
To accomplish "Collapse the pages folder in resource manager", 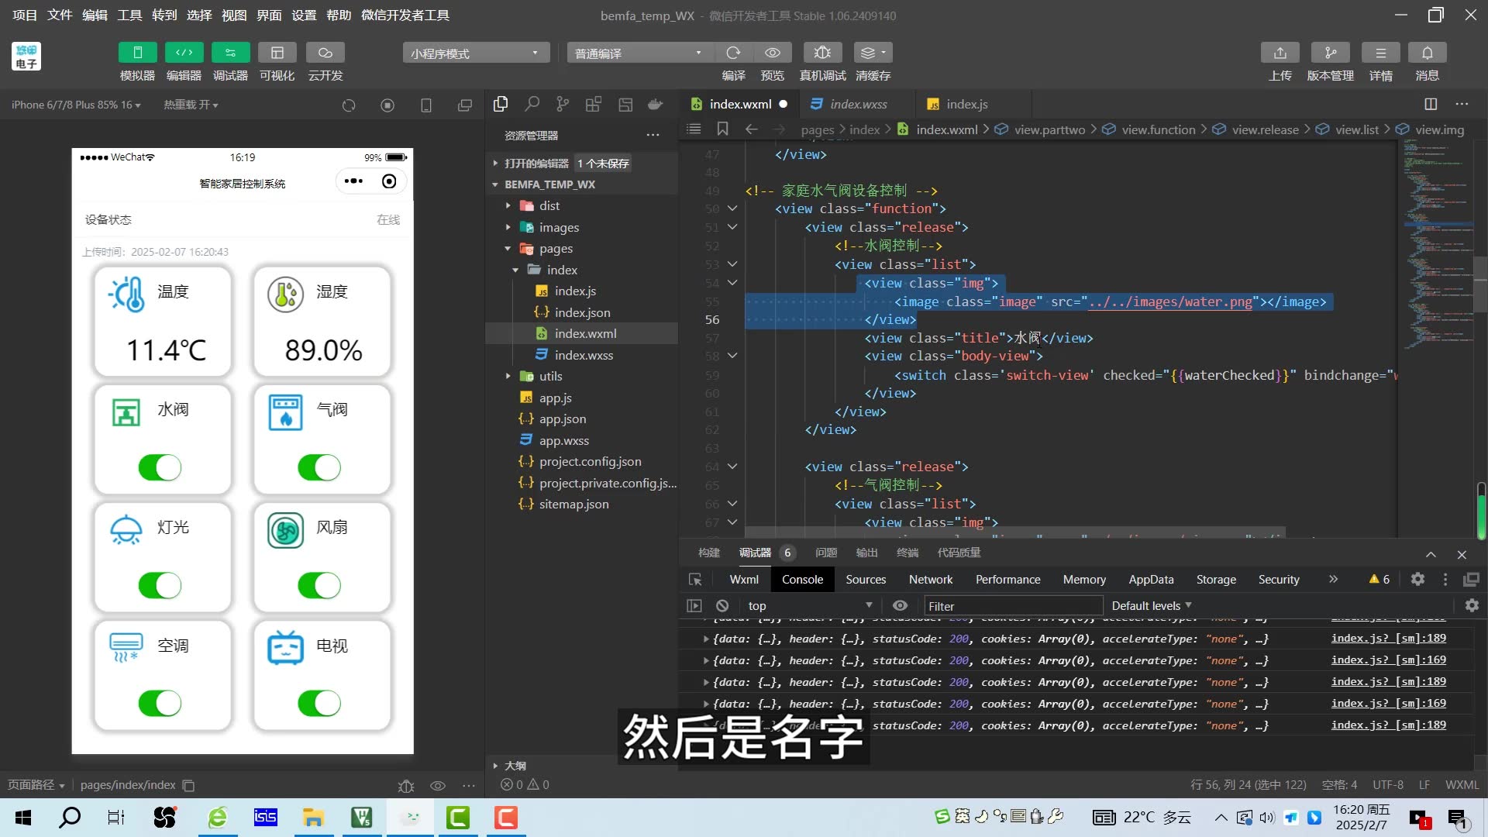I will coord(508,248).
